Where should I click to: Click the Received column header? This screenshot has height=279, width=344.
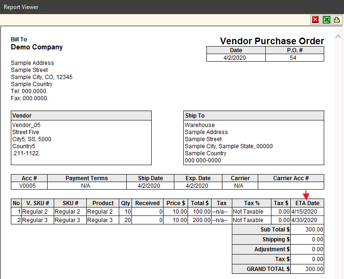[148, 203]
